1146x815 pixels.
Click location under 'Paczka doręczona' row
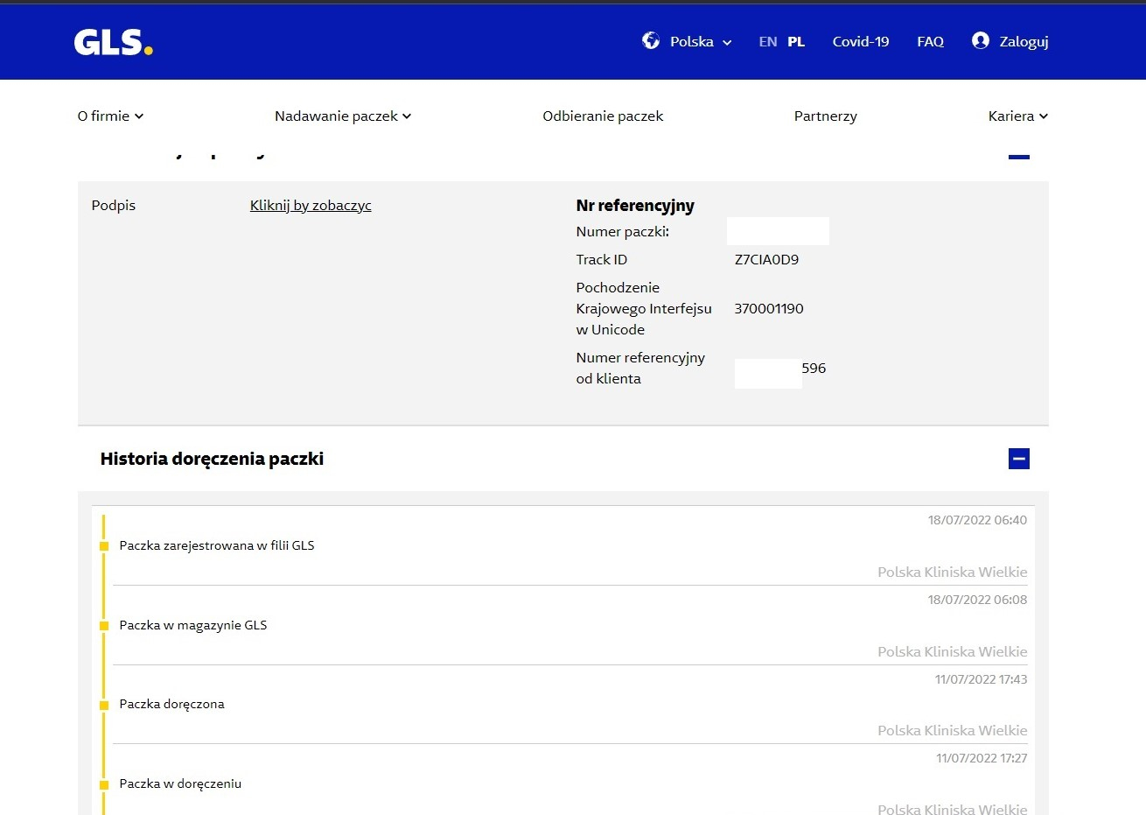point(953,730)
